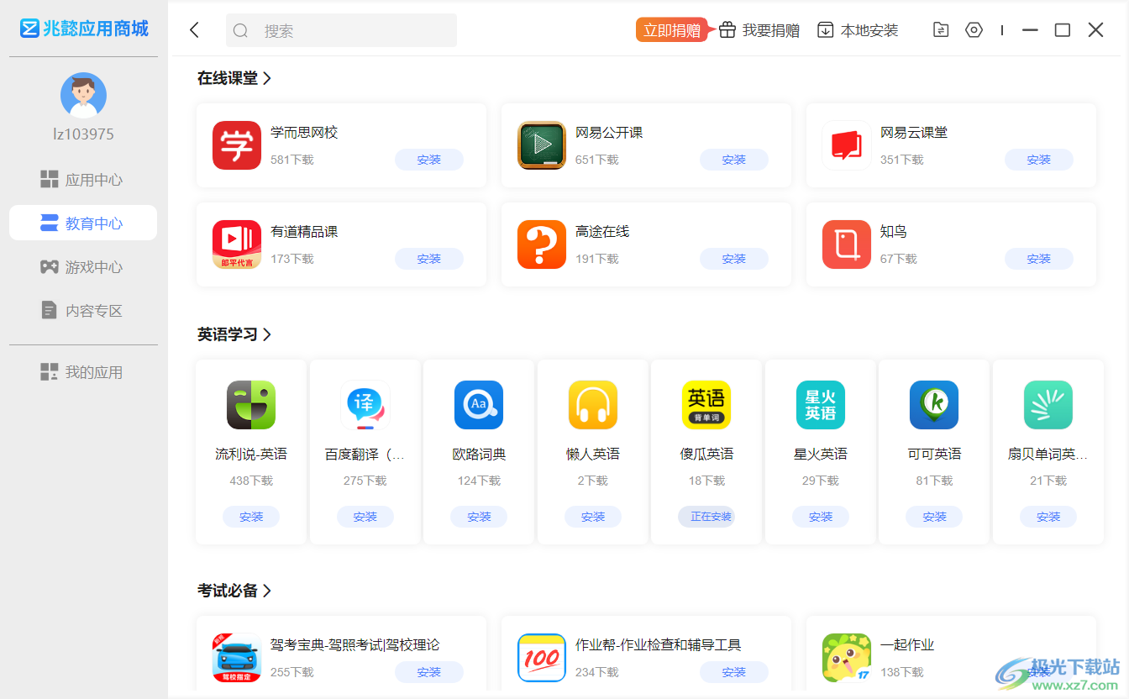Image resolution: width=1129 pixels, height=699 pixels.
Task: Install 学而思网校
Action: pyautogui.click(x=429, y=160)
